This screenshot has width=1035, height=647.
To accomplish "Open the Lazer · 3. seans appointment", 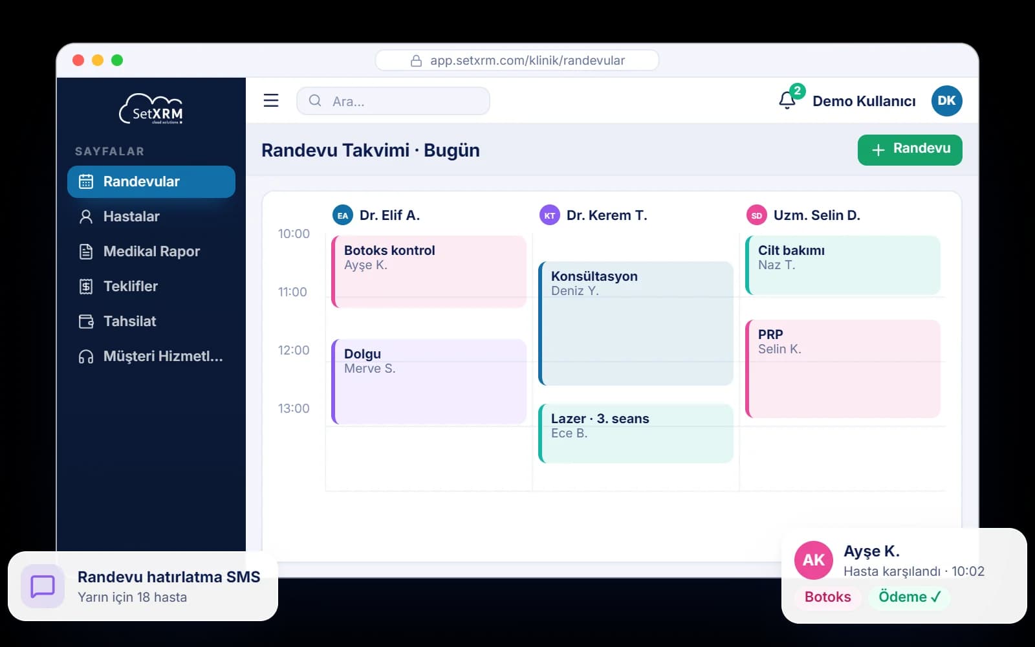I will pos(636,433).
